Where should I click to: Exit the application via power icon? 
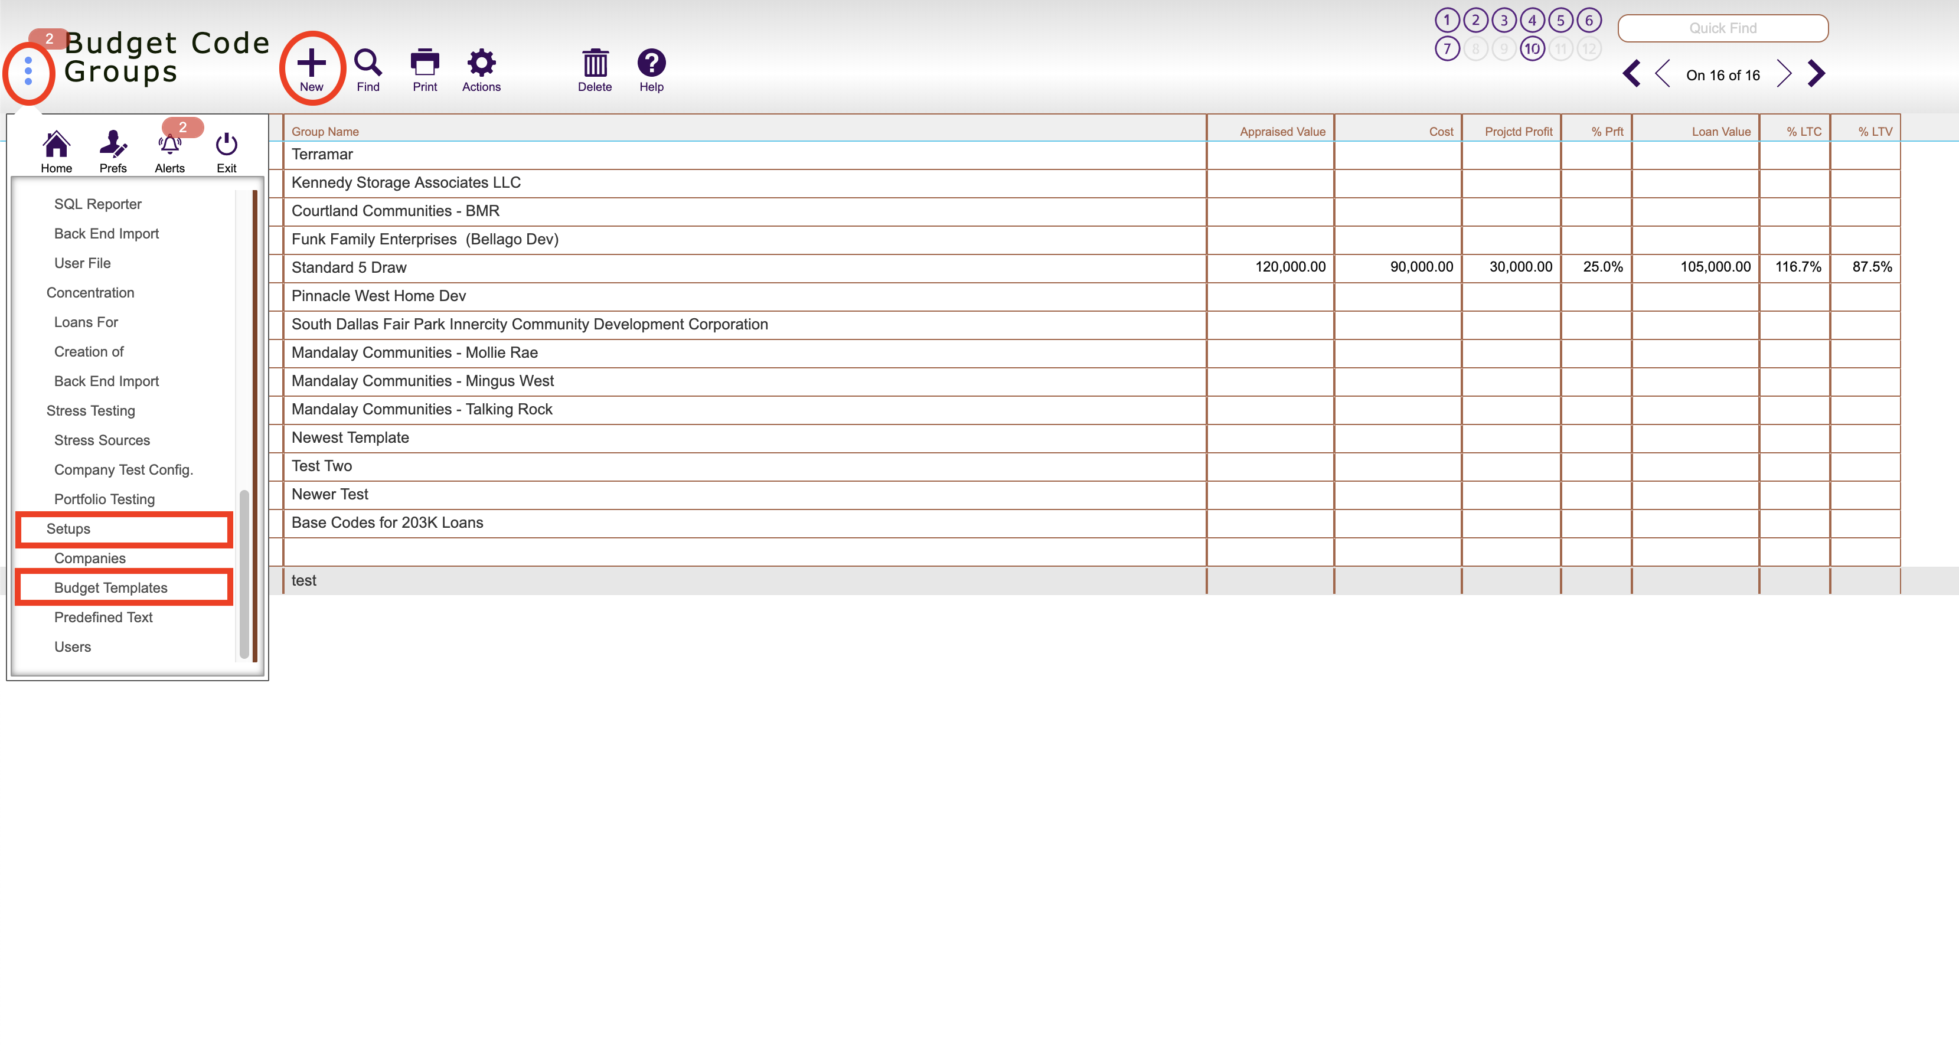[227, 152]
